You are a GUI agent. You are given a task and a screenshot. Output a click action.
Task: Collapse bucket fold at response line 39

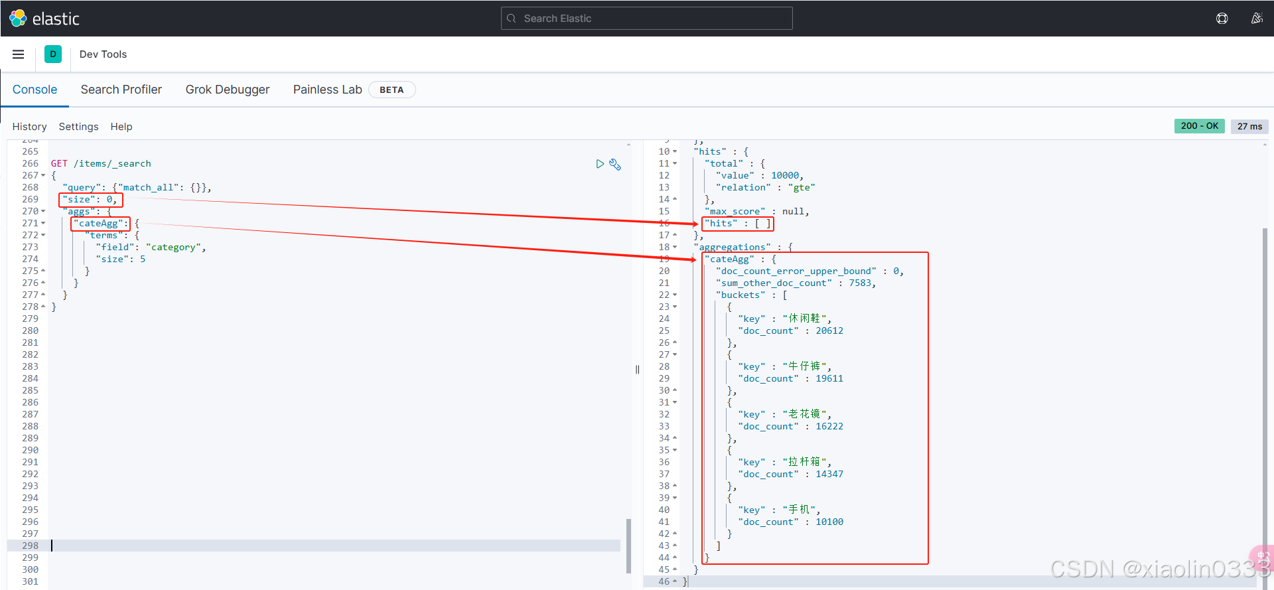(x=675, y=498)
